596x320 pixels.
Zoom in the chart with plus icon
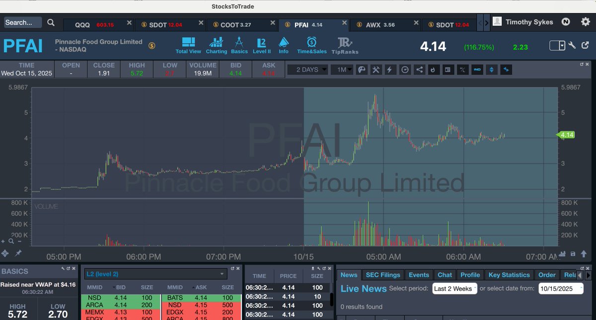[3, 241]
